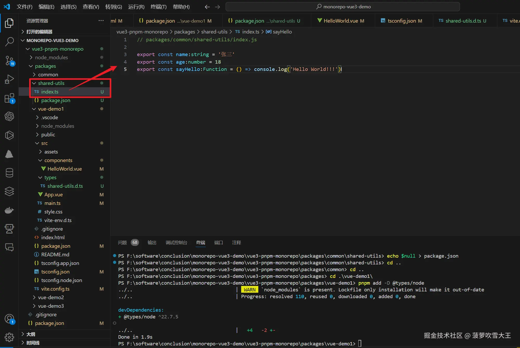
Task: Open the Explorer more actions ellipsis
Action: (101, 21)
